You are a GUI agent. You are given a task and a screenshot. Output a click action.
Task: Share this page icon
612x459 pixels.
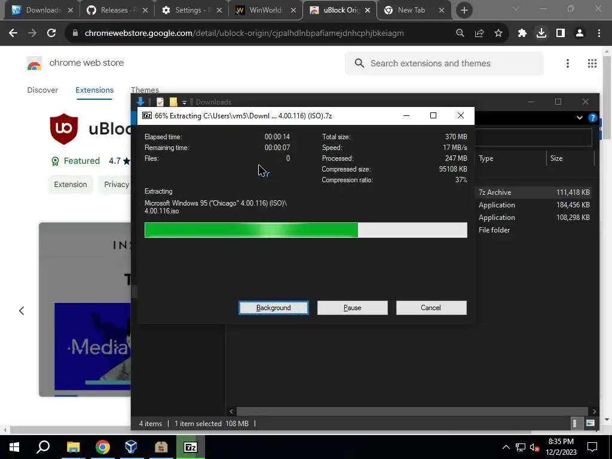point(479,33)
